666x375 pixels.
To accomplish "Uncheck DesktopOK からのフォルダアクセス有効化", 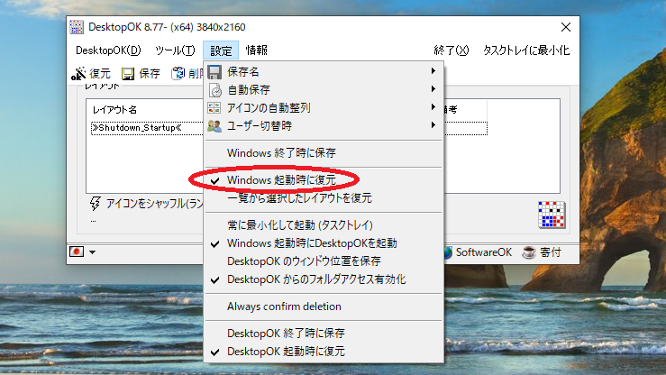I will [x=324, y=279].
